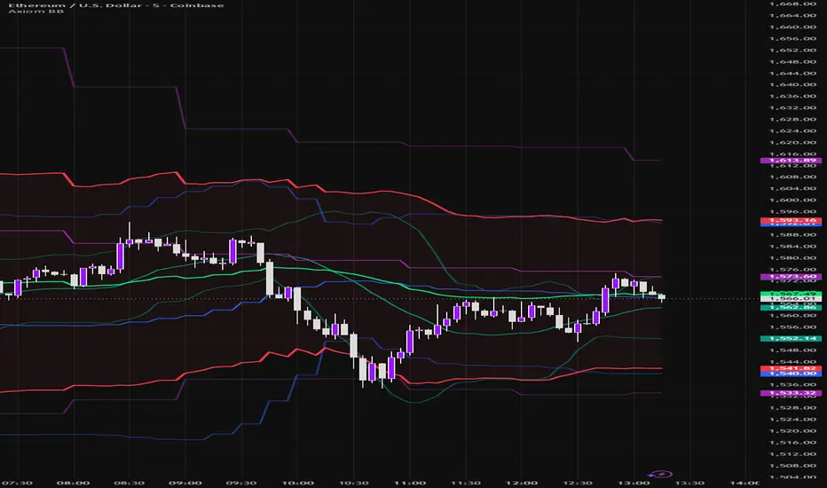
Task: Click the red 1,593.16 upper band price tag
Action: click(791, 220)
